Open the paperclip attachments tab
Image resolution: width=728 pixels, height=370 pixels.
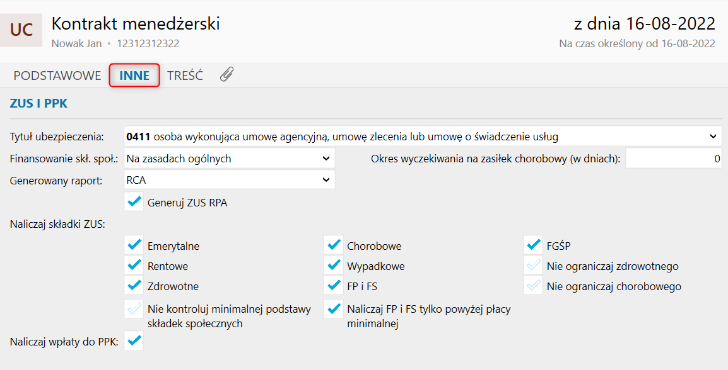[226, 76]
